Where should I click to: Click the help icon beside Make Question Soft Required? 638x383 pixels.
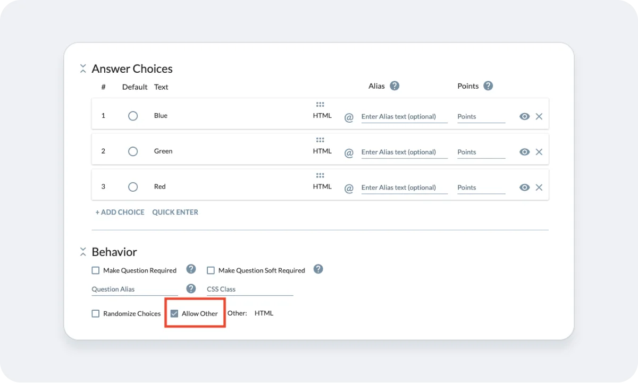pyautogui.click(x=318, y=269)
